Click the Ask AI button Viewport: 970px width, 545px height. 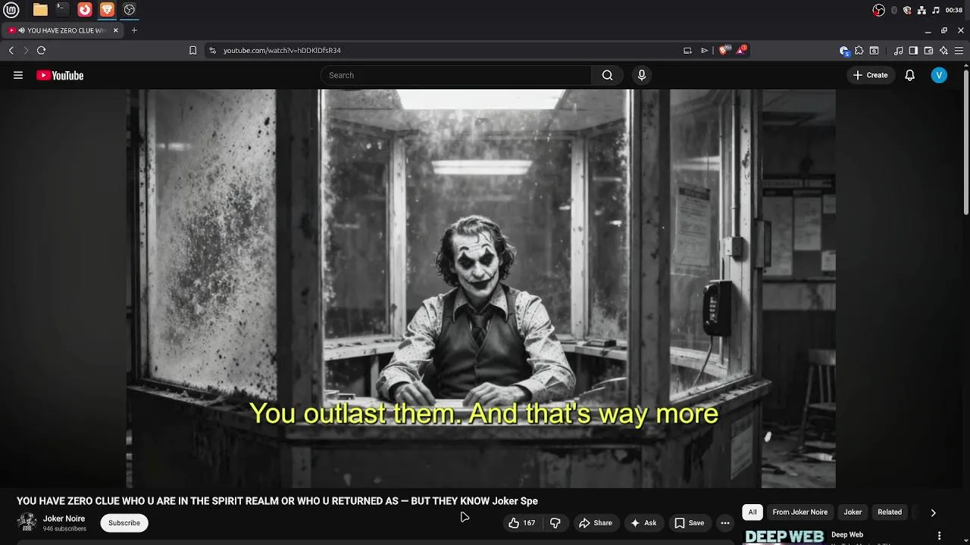[643, 523]
